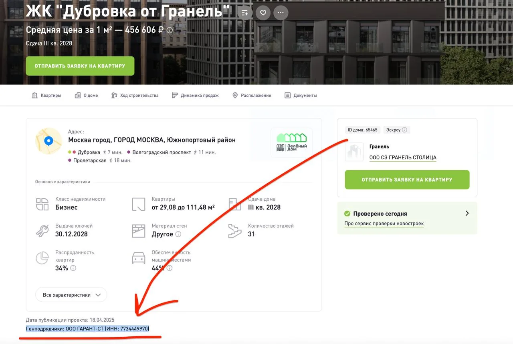513x344 pixels.
Task: Expand the Все характеристики dropdown
Action: click(71, 295)
